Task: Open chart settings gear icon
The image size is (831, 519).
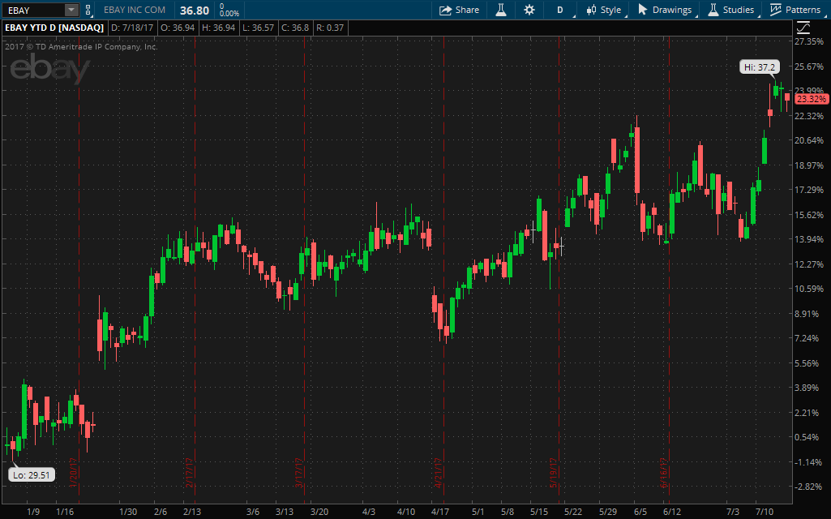Action: (x=529, y=10)
